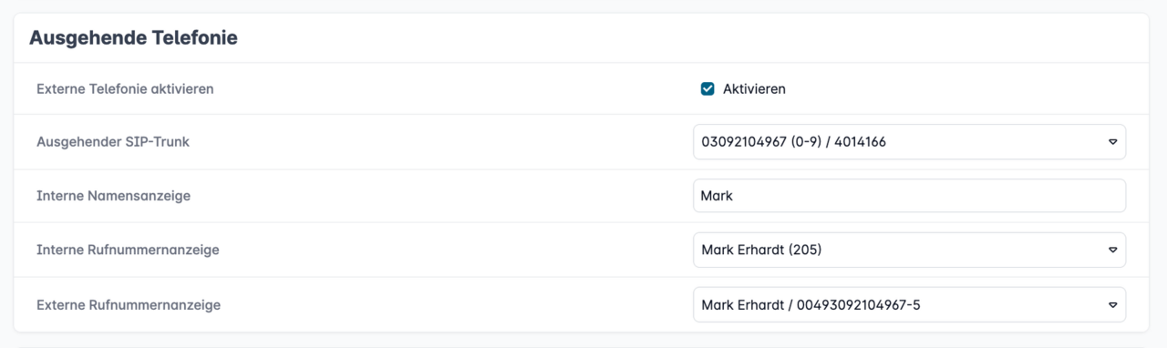Viewport: 1167px width, 348px height.
Task: Click the checkmark icon beside Aktivieren
Action: pyautogui.click(x=707, y=88)
